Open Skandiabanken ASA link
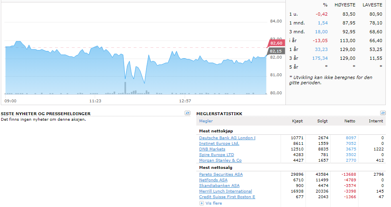Image resolution: width=391 pixels, height=207 pixels. tap(219, 186)
